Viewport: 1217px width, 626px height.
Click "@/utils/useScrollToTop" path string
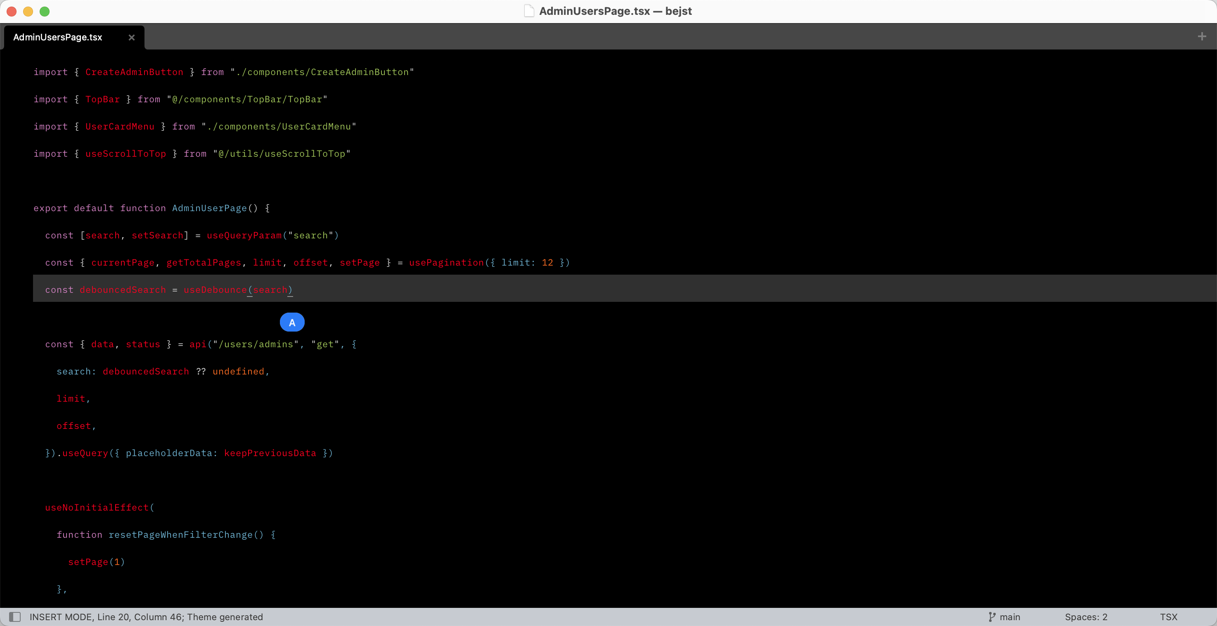tap(282, 154)
